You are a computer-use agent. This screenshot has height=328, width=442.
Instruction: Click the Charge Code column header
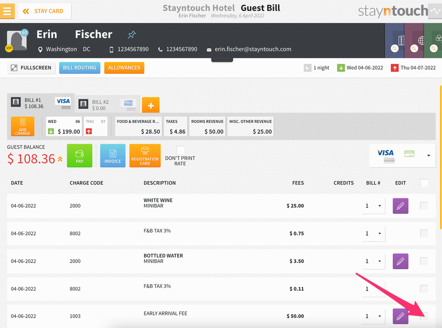(86, 183)
